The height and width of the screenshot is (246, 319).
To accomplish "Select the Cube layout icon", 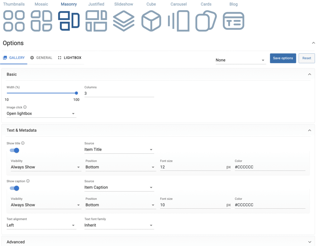I will click(x=151, y=21).
